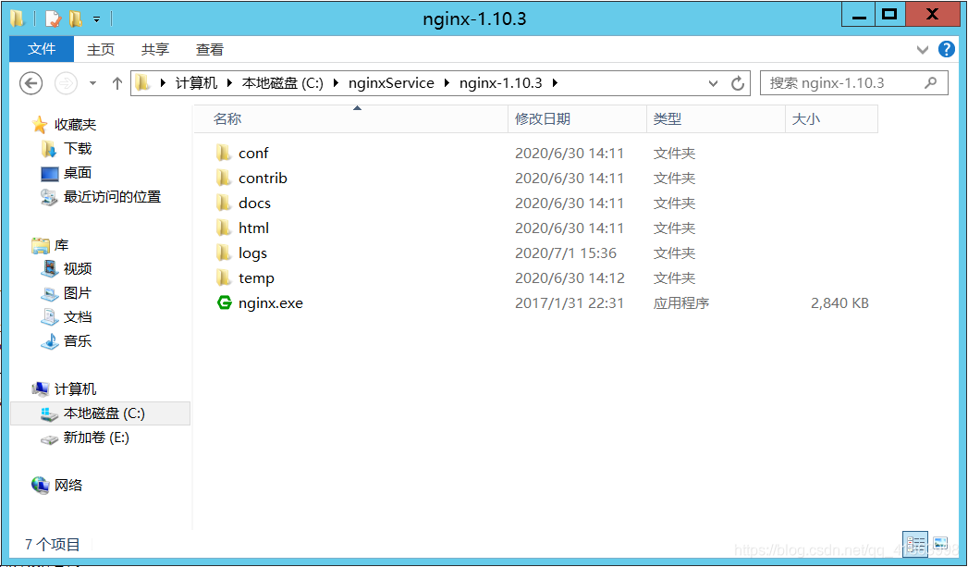This screenshot has width=968, height=567.
Task: Click nginxService breadcrumb in address bar
Action: coord(391,82)
